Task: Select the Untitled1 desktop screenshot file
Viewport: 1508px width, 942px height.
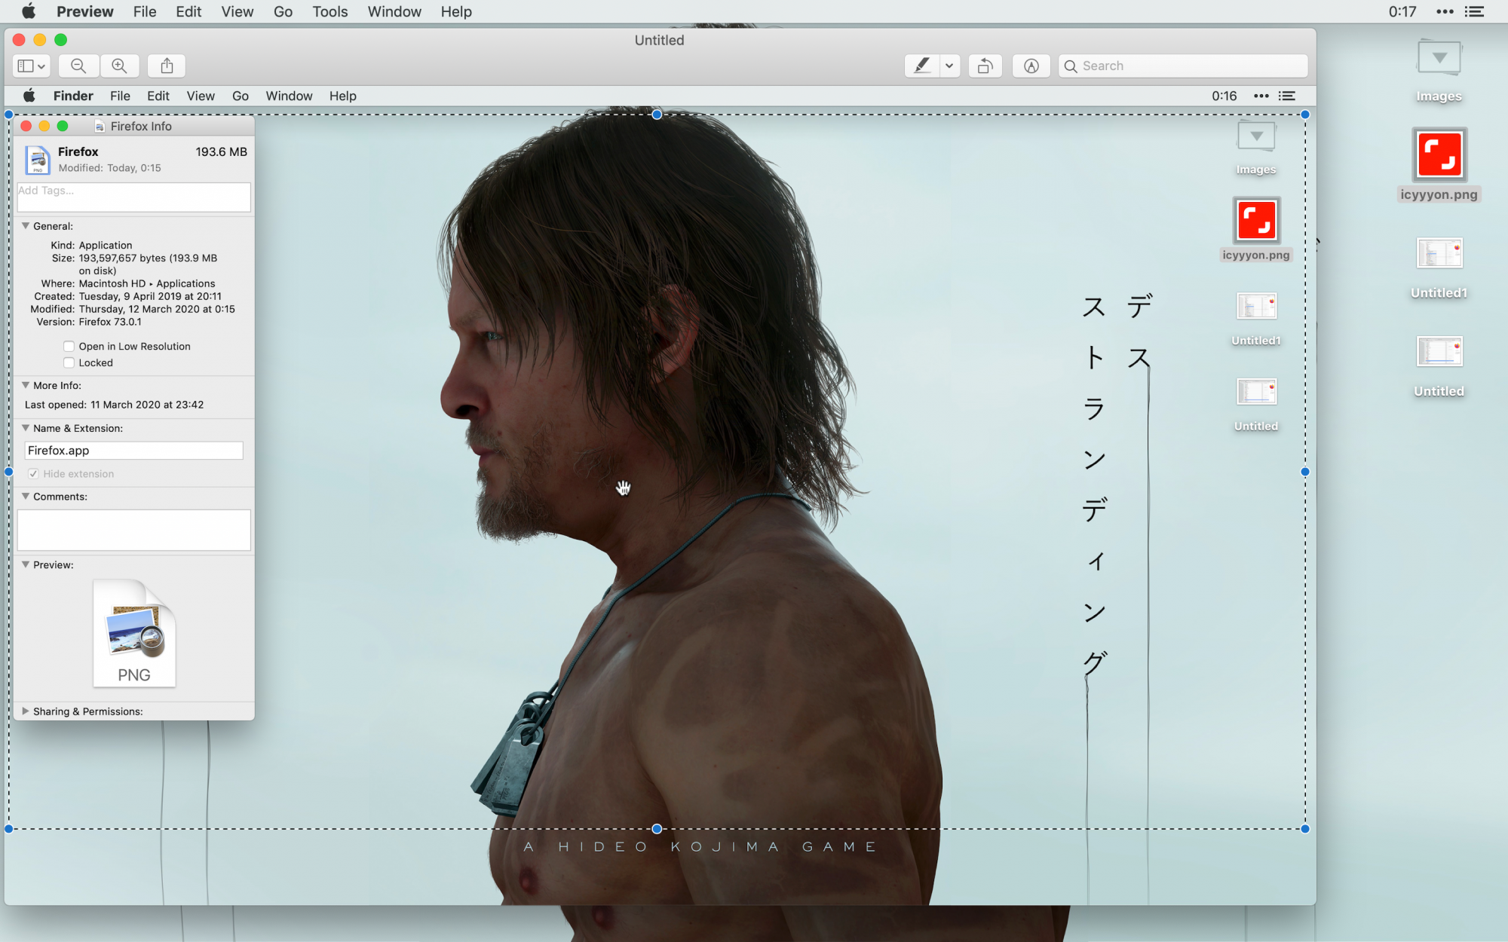Action: (1439, 268)
